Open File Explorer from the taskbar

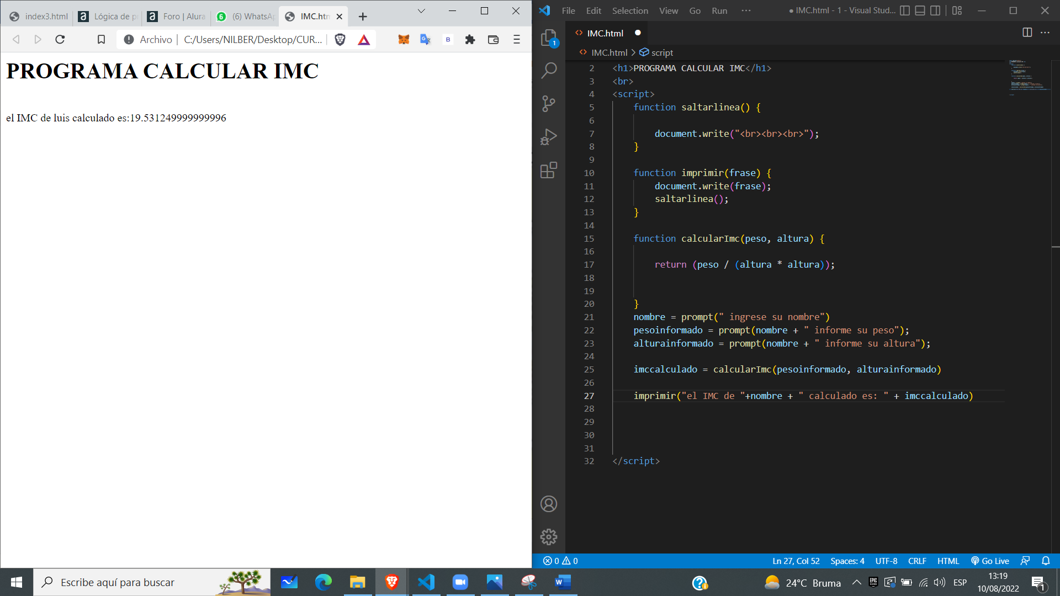coord(358,582)
